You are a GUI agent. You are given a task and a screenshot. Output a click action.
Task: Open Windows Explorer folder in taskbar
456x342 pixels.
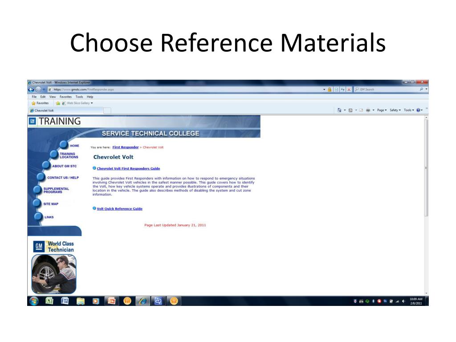[80, 301]
